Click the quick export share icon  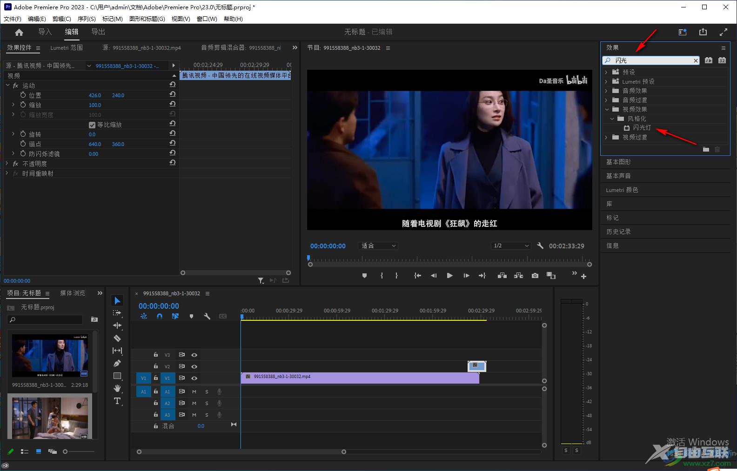(703, 32)
